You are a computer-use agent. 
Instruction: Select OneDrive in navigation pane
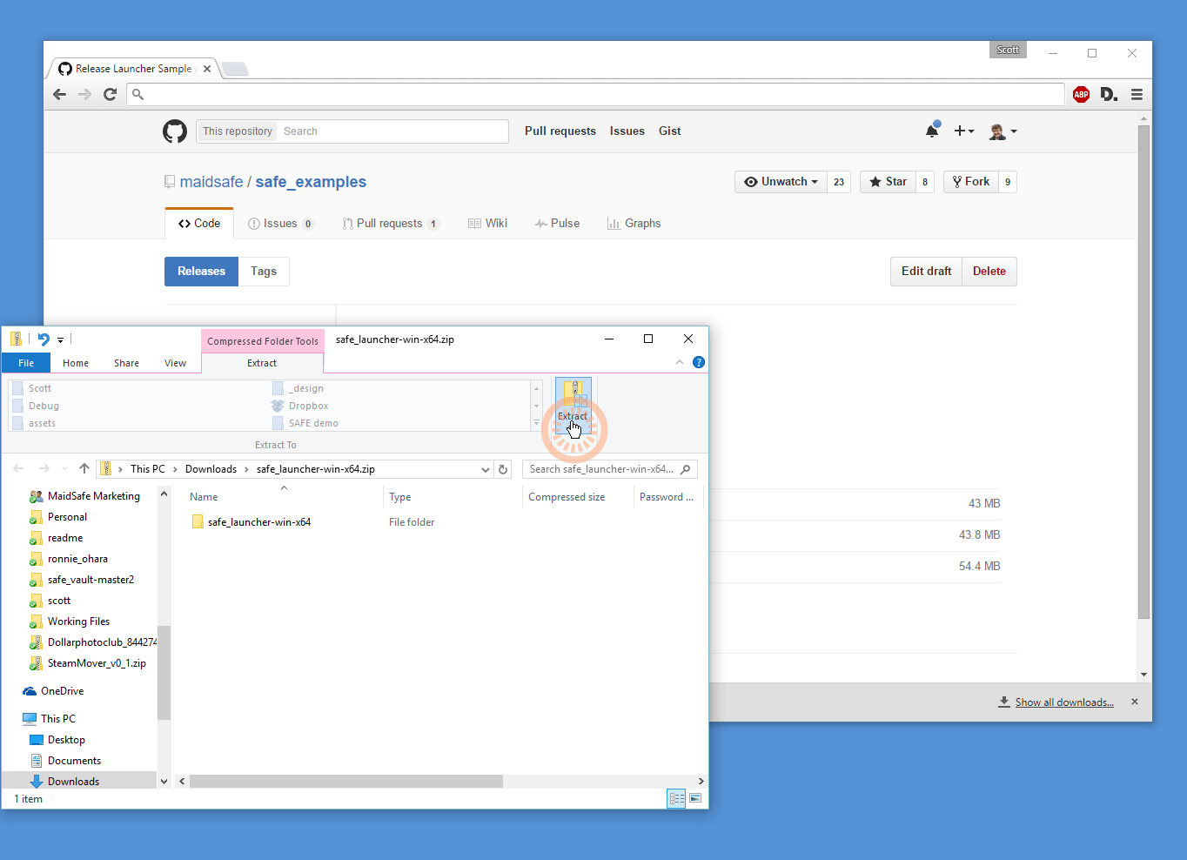coord(62,691)
